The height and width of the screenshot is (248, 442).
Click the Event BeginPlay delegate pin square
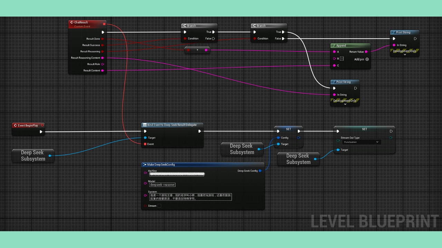pyautogui.click(x=42, y=125)
